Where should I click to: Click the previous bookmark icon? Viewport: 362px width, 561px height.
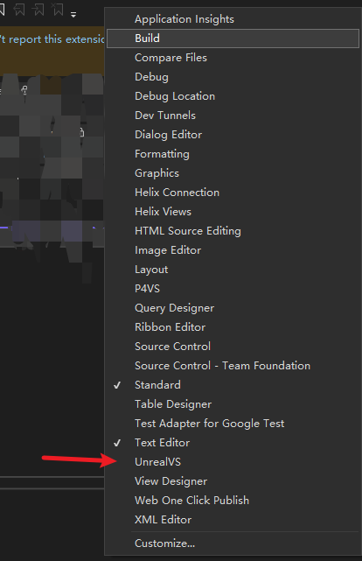pyautogui.click(x=19, y=10)
